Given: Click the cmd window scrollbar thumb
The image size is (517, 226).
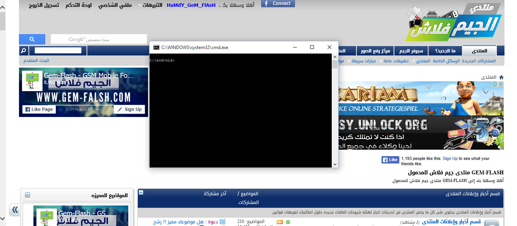Looking at the screenshot, I should (x=335, y=64).
